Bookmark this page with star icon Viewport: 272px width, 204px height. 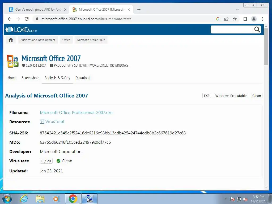coord(235,19)
